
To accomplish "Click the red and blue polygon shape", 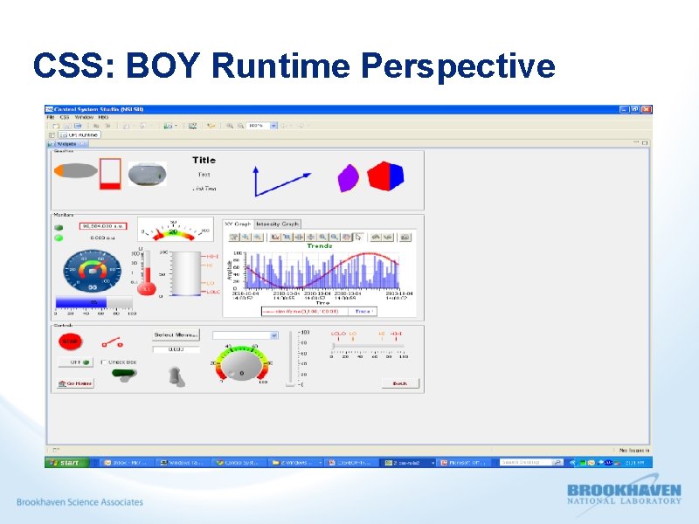I will coord(385,176).
